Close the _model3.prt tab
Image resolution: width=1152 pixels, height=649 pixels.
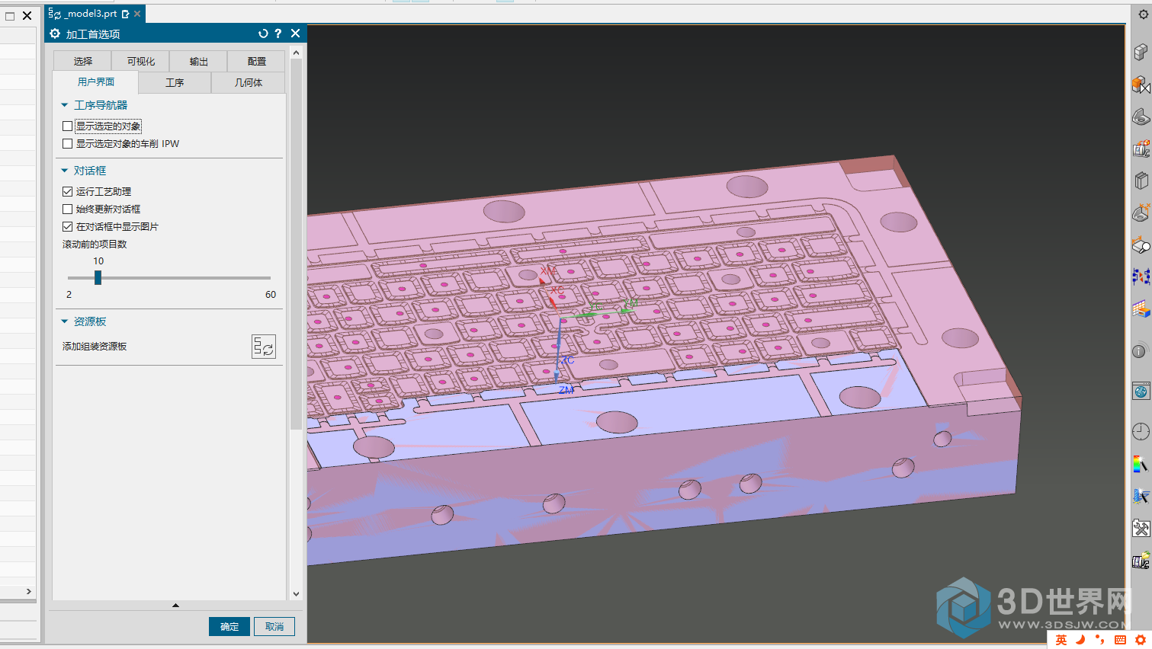coord(137,14)
